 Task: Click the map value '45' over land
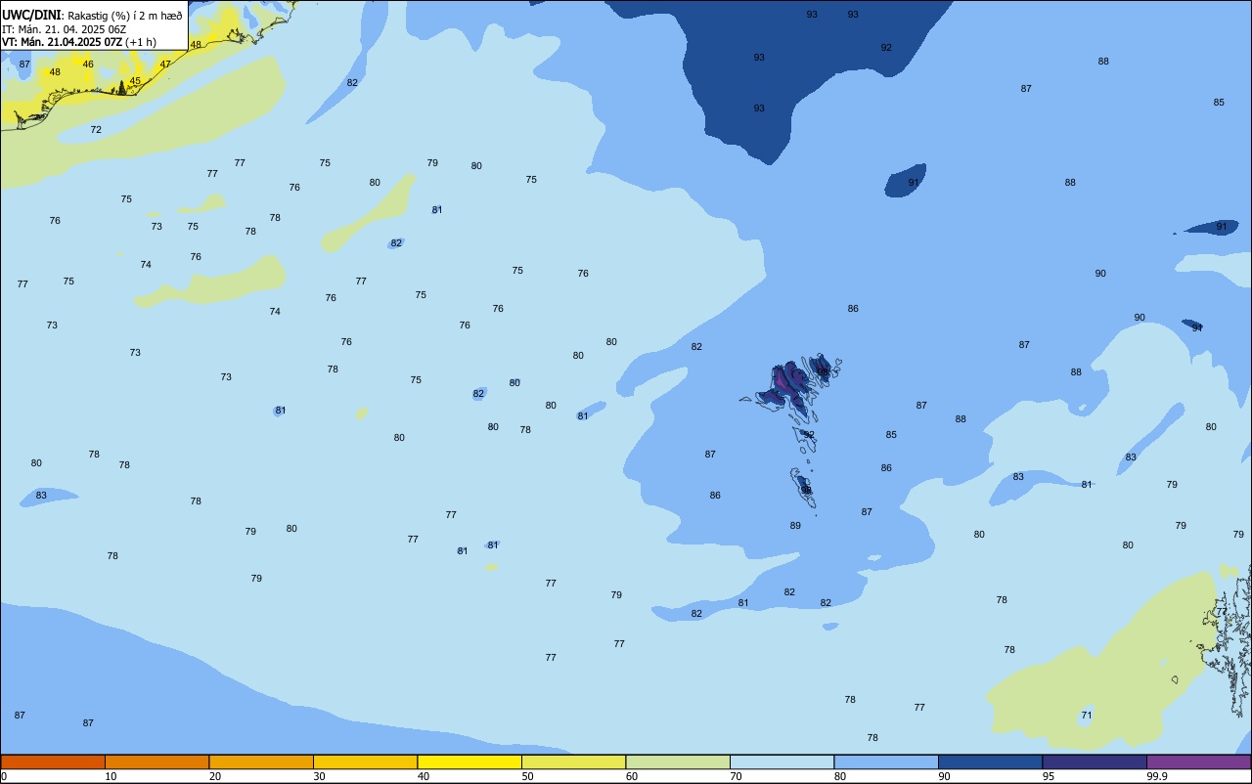pos(135,81)
